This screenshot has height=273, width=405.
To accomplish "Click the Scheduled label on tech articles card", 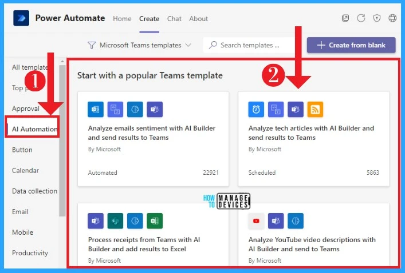I will pyautogui.click(x=262, y=172).
